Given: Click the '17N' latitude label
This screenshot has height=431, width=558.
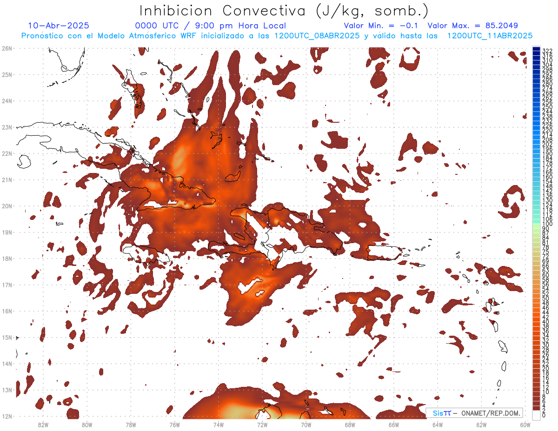Looking at the screenshot, I should [7, 285].
